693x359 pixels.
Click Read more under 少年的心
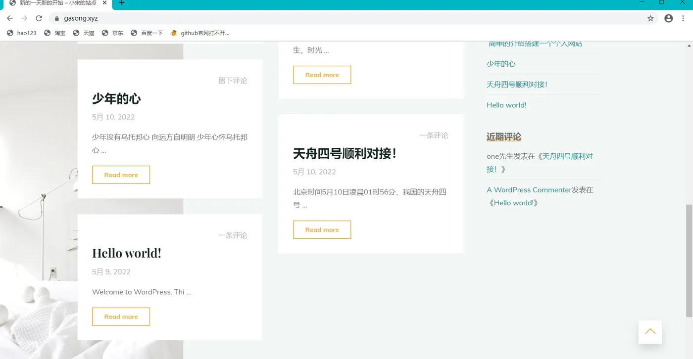(121, 175)
